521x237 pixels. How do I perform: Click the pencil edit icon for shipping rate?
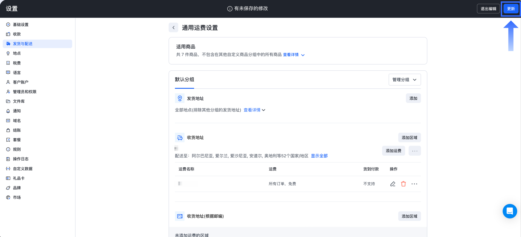[393, 184]
